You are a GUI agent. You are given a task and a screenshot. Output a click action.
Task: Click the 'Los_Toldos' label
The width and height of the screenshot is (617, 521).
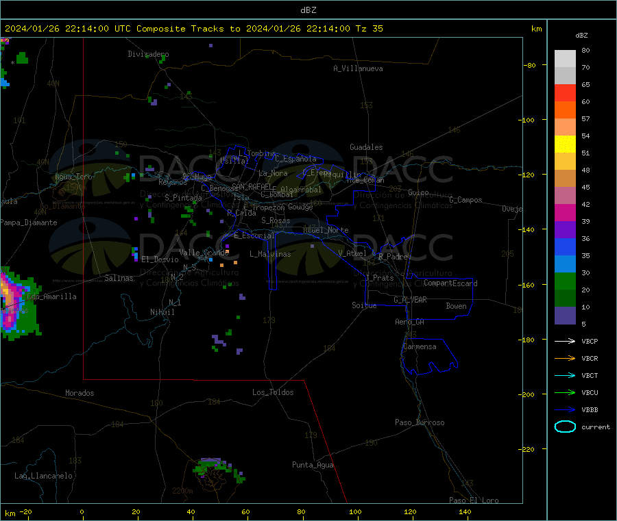[273, 392]
